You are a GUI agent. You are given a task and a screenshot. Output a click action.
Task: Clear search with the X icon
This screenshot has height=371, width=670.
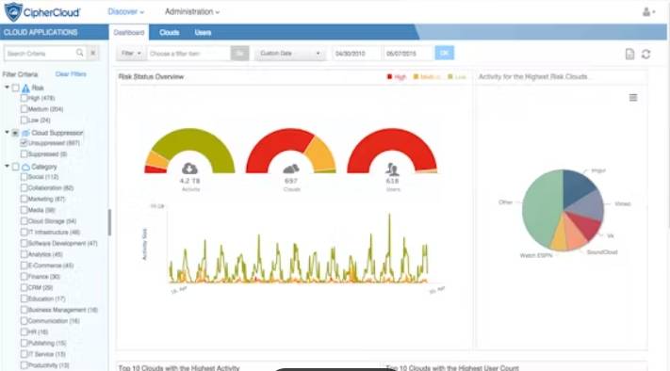[x=92, y=53]
